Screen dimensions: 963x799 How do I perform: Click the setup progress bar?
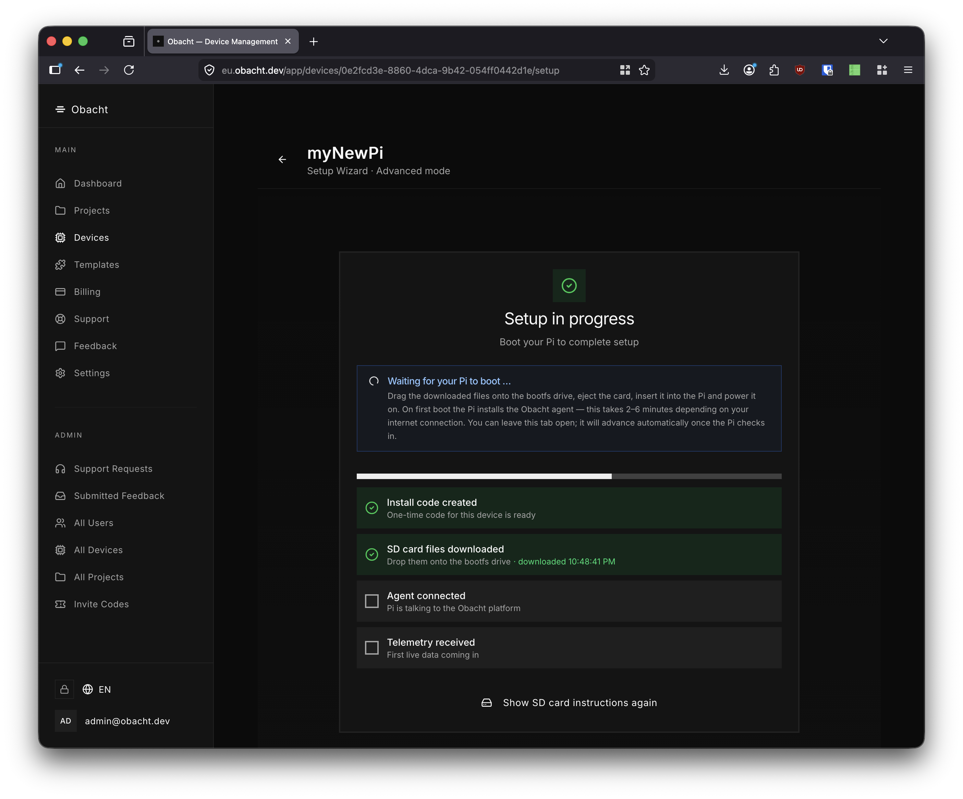tap(569, 477)
